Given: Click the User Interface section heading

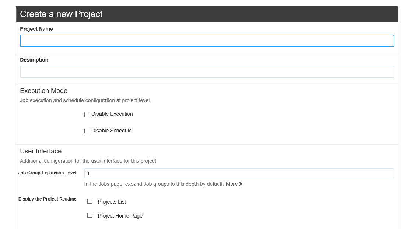Looking at the screenshot, I should tap(41, 151).
